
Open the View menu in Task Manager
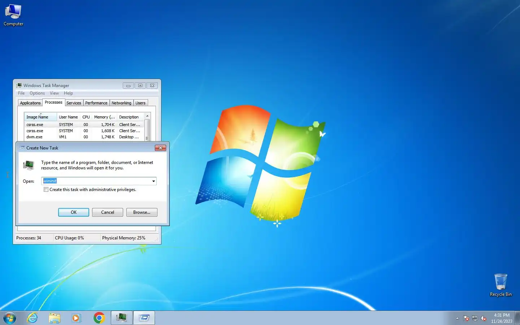point(54,93)
